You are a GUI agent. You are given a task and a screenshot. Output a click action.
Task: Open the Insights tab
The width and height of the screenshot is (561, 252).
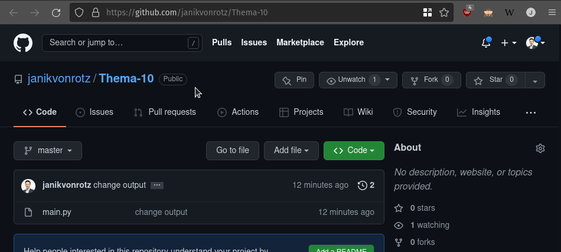tap(478, 112)
